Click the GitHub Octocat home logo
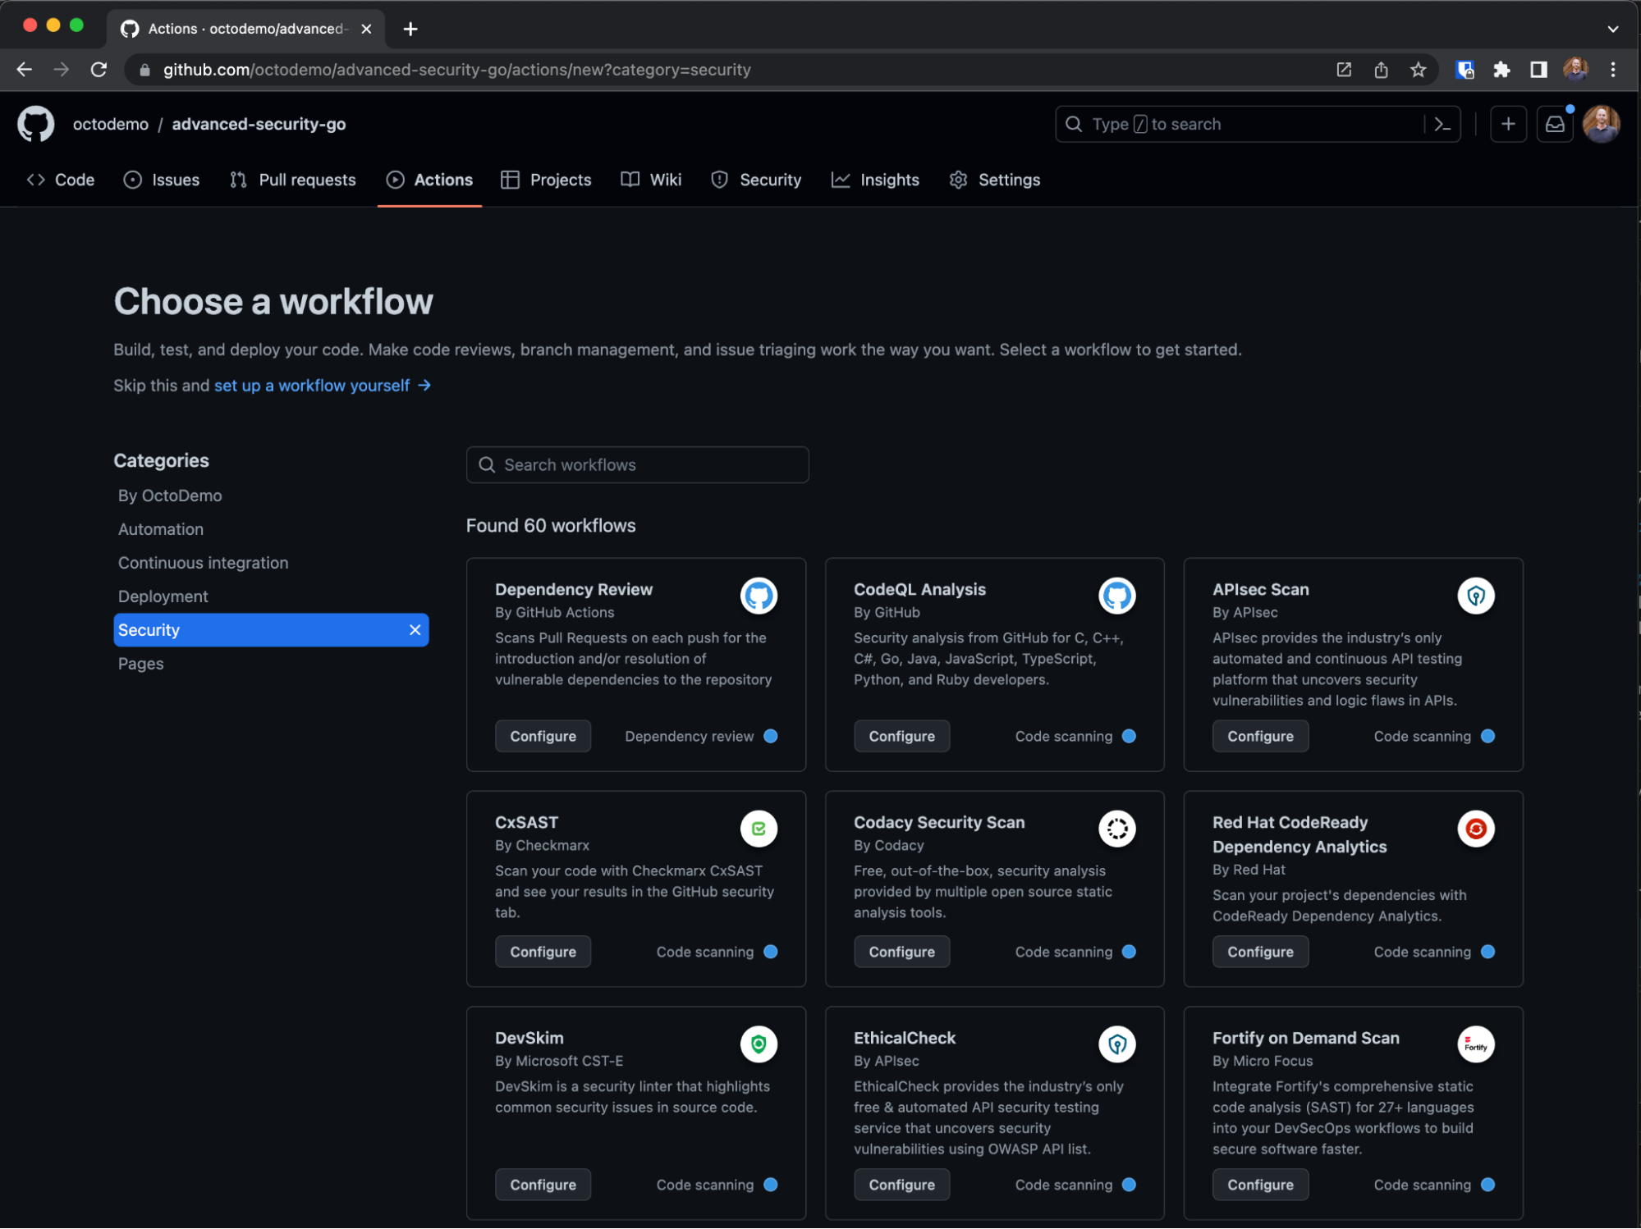Screen dimensions: 1641x1229 (35, 124)
